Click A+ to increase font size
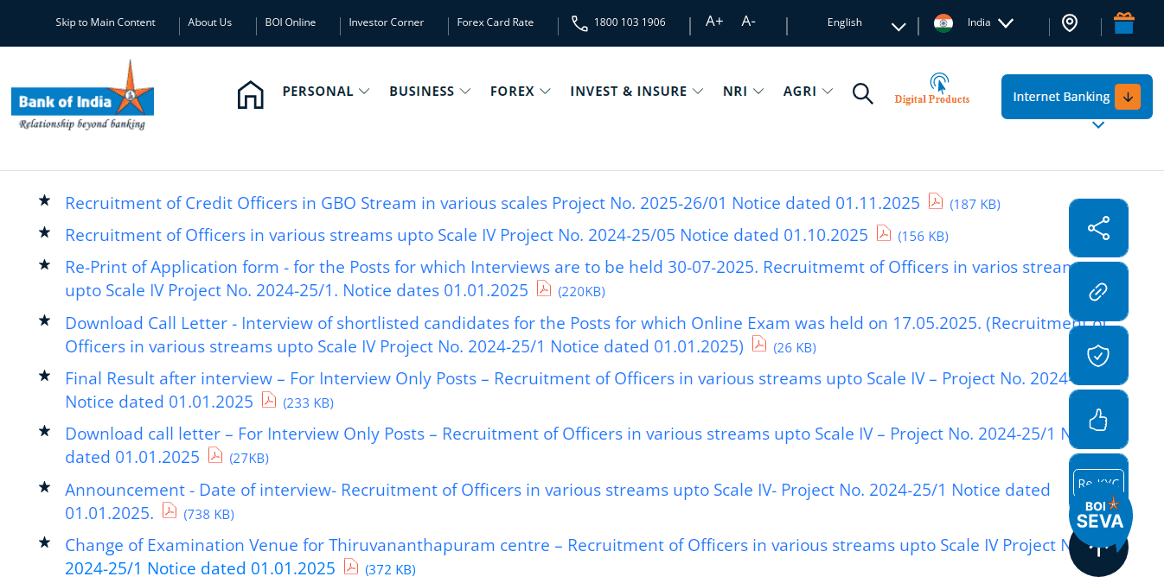Image resolution: width=1164 pixels, height=583 pixels. (x=713, y=22)
